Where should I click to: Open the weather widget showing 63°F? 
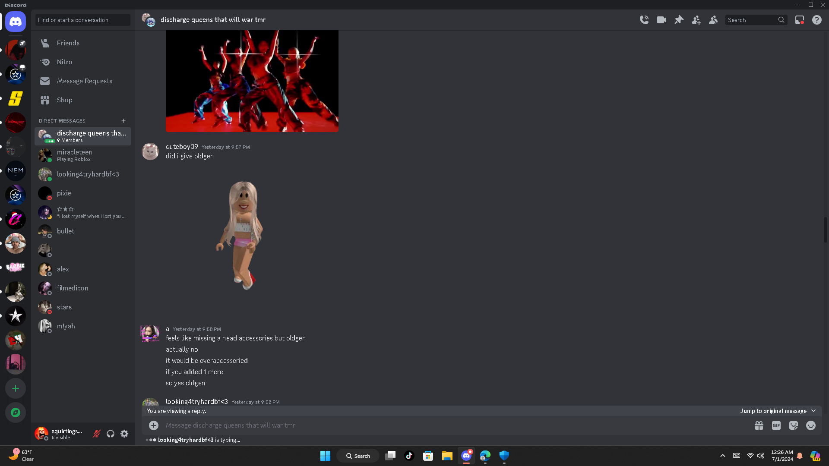(x=22, y=456)
